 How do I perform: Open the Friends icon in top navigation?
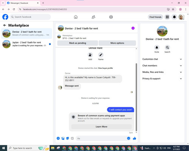tap(93, 17)
